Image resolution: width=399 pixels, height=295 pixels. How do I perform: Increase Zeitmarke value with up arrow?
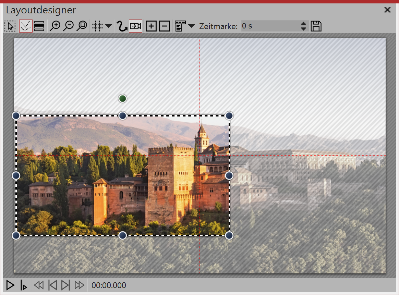click(303, 24)
